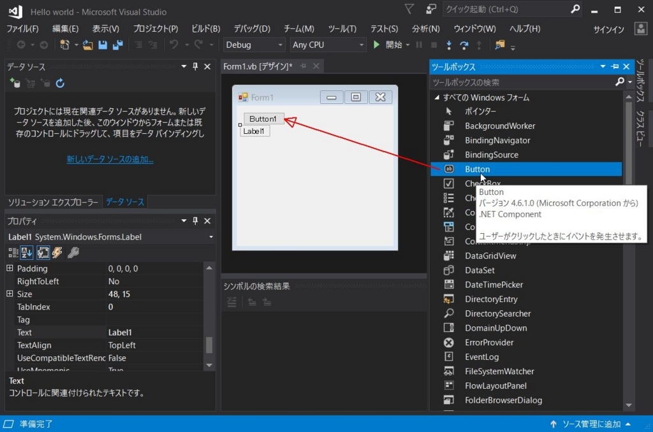Expand the Size property
The width and height of the screenshot is (653, 432).
click(10, 293)
